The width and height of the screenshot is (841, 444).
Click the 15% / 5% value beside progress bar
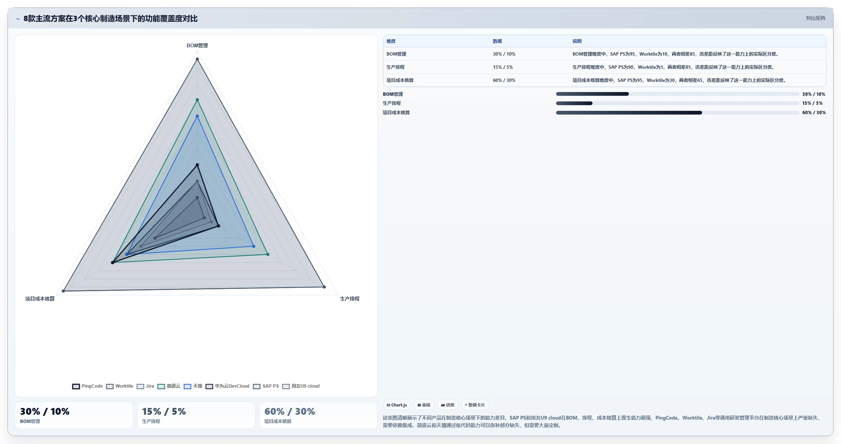[x=812, y=103]
